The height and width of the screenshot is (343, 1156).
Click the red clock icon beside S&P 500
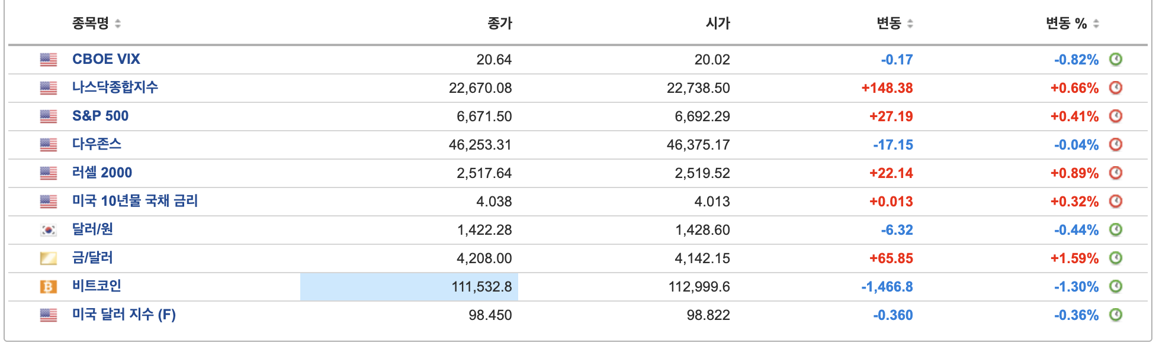(1116, 116)
